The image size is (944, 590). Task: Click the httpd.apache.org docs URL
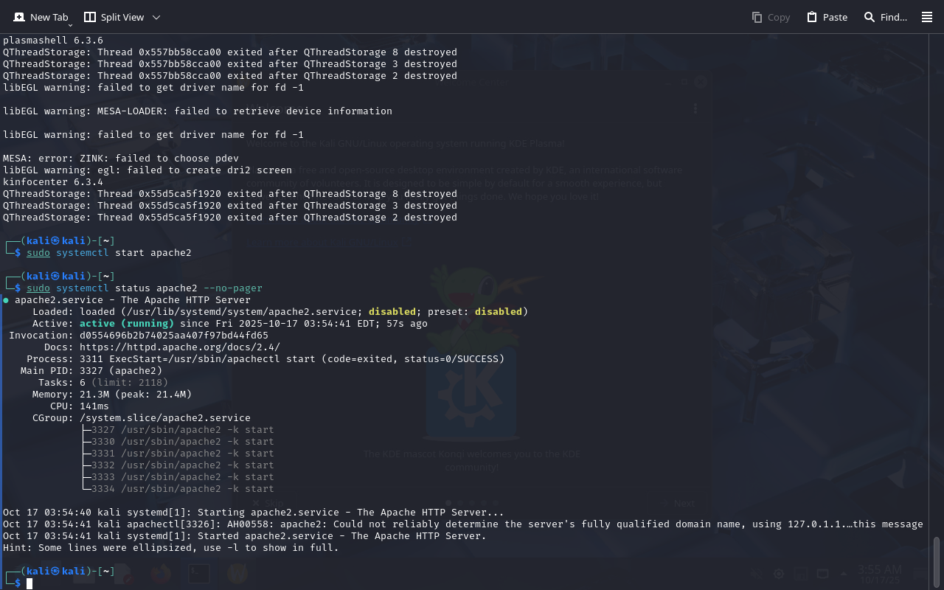point(179,347)
